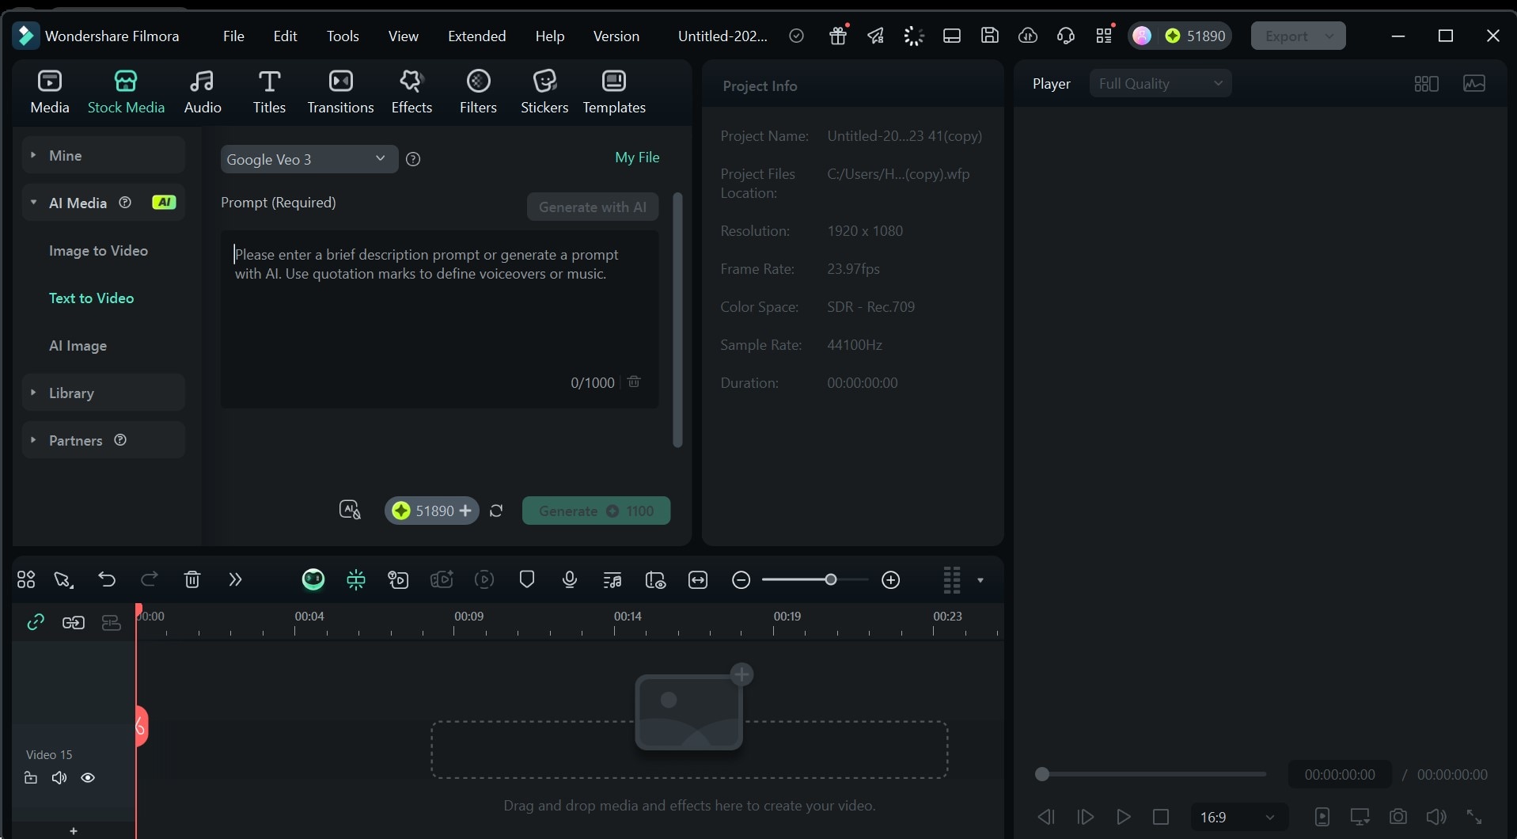Play the preview in the Player
1517x839 pixels.
pyautogui.click(x=1123, y=817)
